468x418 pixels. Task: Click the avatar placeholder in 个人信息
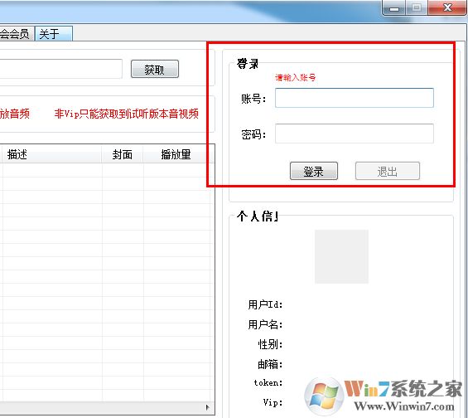pyautogui.click(x=341, y=256)
